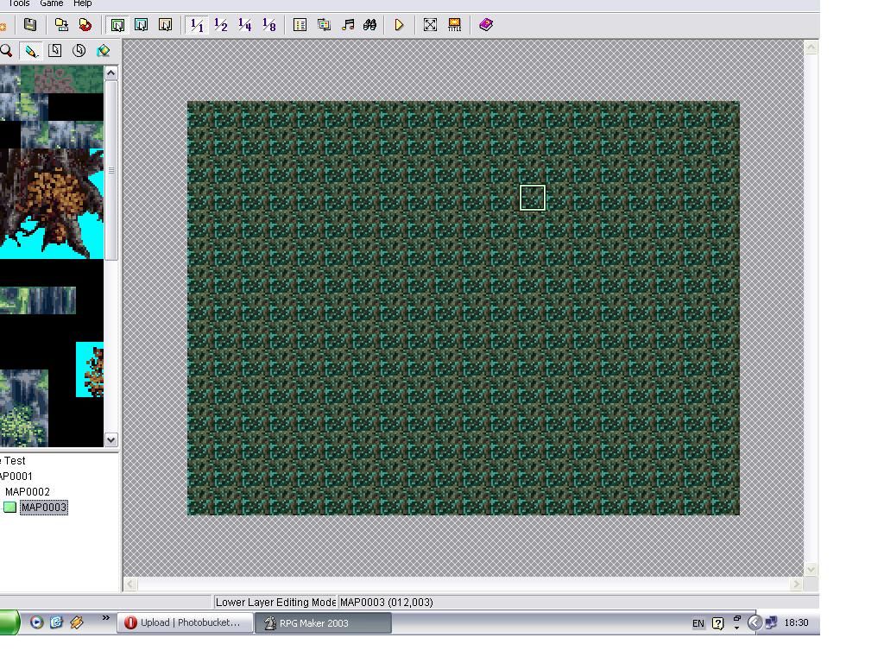884x663 pixels.
Task: Switch to Upload | Photobucket taskbar button
Action: (186, 622)
